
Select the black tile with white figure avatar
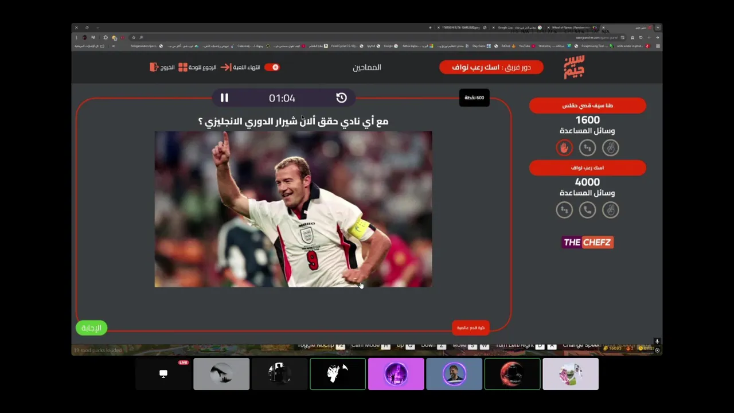338,374
